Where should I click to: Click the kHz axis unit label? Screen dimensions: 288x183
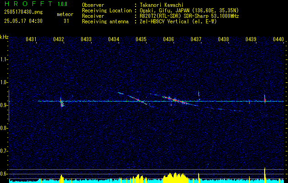pos(4,37)
